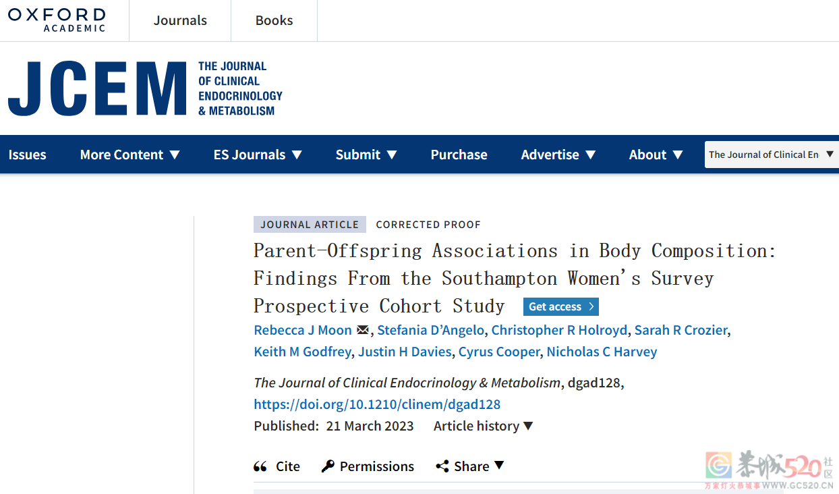Open the Purchase page
Screen dimensions: 839x494
click(459, 155)
